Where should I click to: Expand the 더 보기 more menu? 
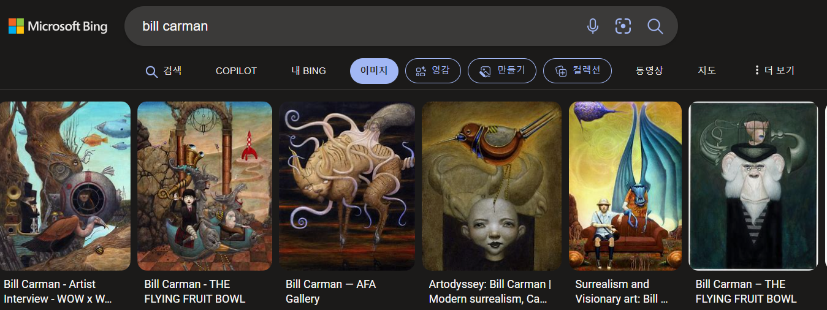[774, 70]
